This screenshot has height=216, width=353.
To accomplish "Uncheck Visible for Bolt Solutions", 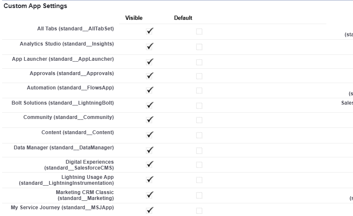I will click(149, 105).
